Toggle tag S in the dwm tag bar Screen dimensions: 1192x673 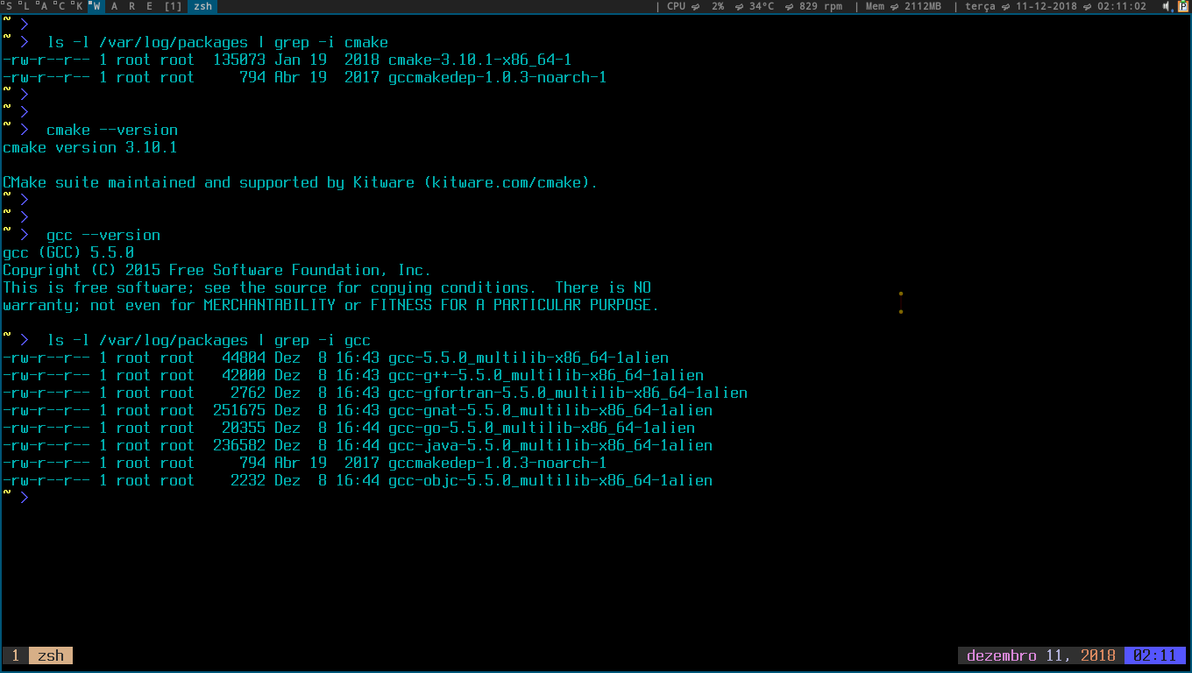click(x=9, y=6)
